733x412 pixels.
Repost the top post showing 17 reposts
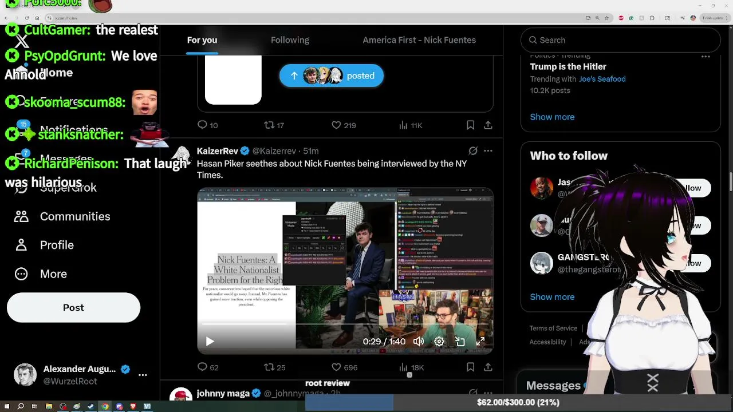point(274,125)
